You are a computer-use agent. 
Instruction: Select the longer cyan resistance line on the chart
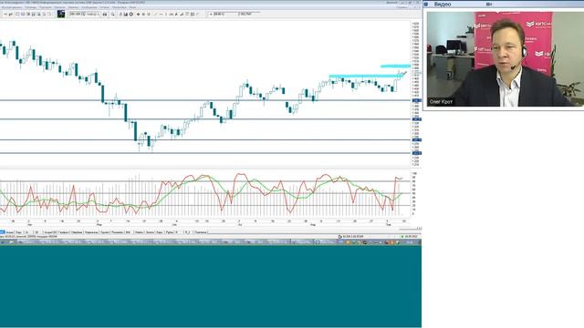367,76
